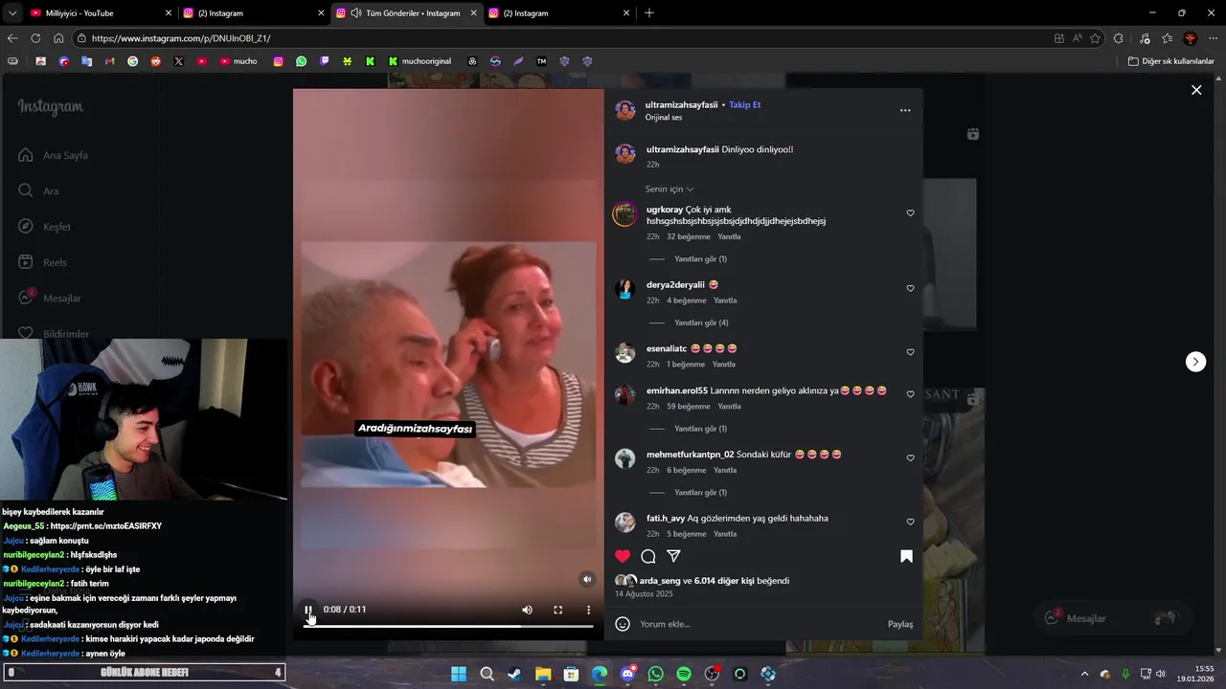Open Read aloud icon in address bar
The height and width of the screenshot is (689, 1226).
pos(1078,38)
